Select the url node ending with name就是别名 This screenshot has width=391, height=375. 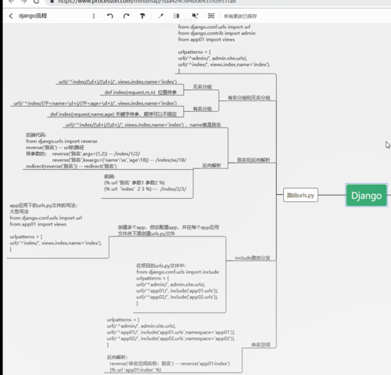tap(143, 124)
